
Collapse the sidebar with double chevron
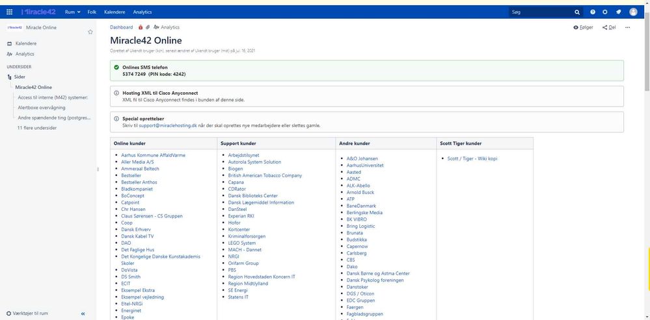pos(83,314)
